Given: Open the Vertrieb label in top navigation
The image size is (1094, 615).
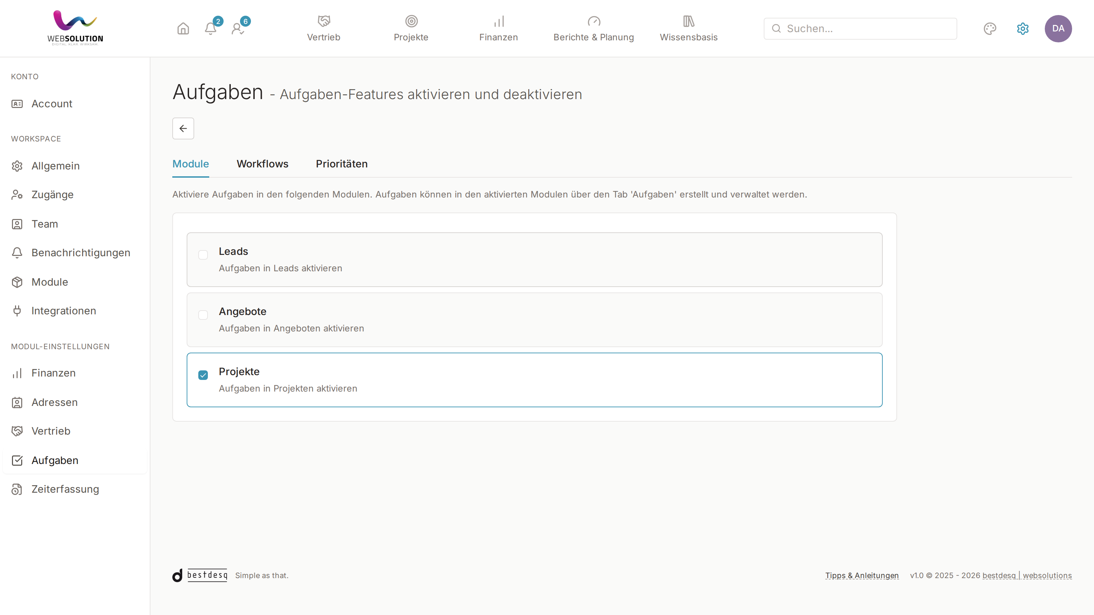Looking at the screenshot, I should pos(324,37).
